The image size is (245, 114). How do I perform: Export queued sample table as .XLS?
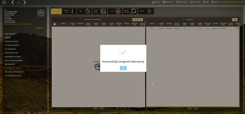(x=196, y=108)
